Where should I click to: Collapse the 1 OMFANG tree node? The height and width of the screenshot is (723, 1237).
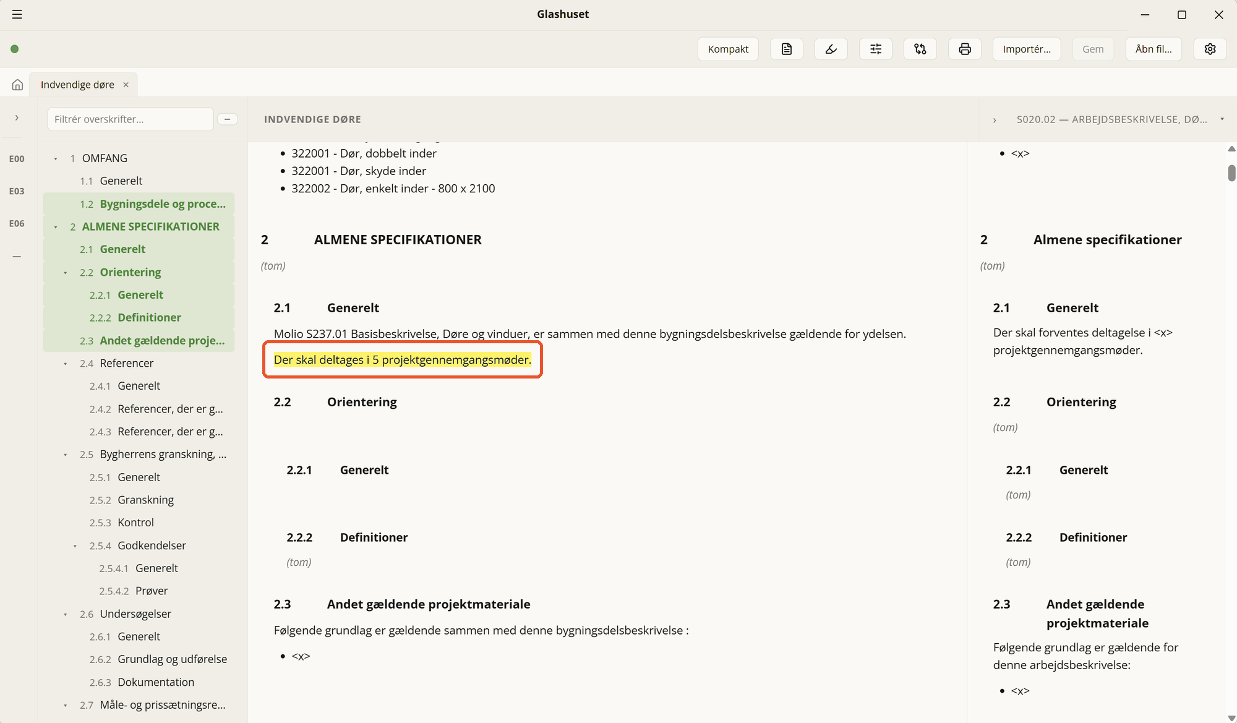point(56,159)
